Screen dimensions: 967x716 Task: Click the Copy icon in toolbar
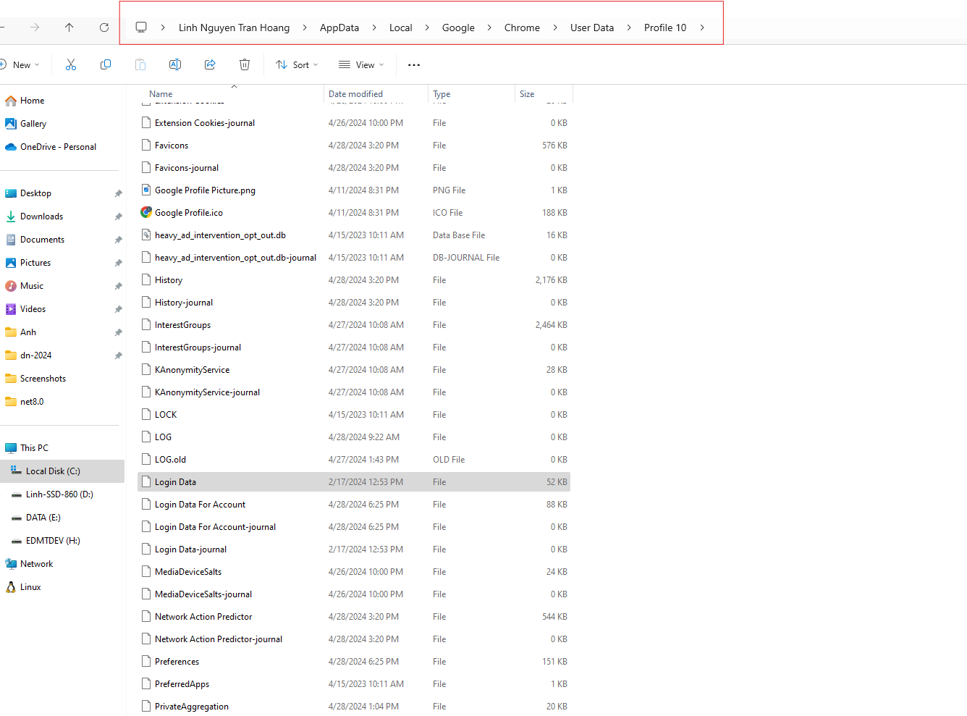coord(106,65)
